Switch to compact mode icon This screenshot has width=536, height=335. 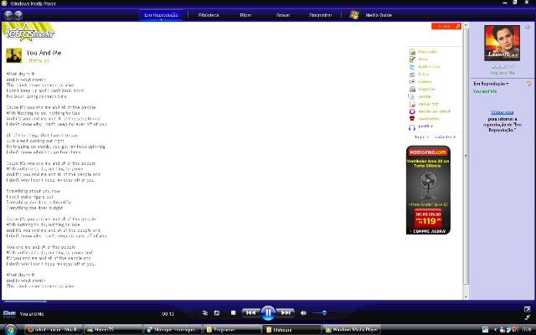527,317
